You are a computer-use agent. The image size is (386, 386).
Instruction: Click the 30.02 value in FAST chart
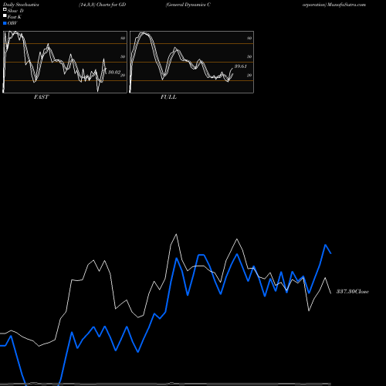tap(114, 73)
